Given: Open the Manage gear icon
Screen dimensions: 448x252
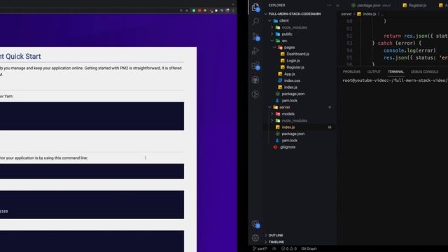Looking at the screenshot, I should pos(255,238).
